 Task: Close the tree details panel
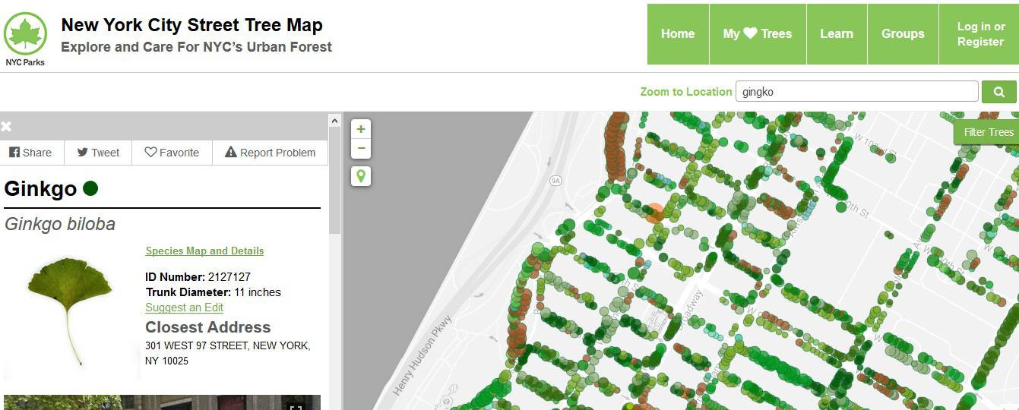[6, 127]
